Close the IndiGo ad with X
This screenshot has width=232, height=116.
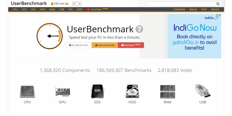220,15
